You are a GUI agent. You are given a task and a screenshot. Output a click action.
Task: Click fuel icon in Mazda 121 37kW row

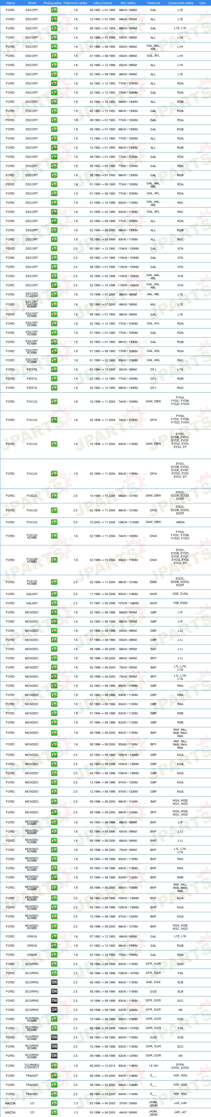pos(54,1103)
